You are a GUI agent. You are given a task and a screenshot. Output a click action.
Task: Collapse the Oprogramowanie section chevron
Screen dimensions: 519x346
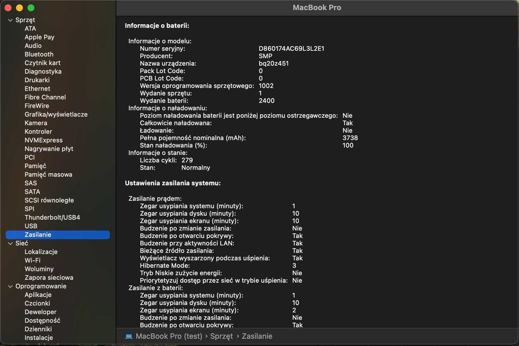[x=10, y=286]
